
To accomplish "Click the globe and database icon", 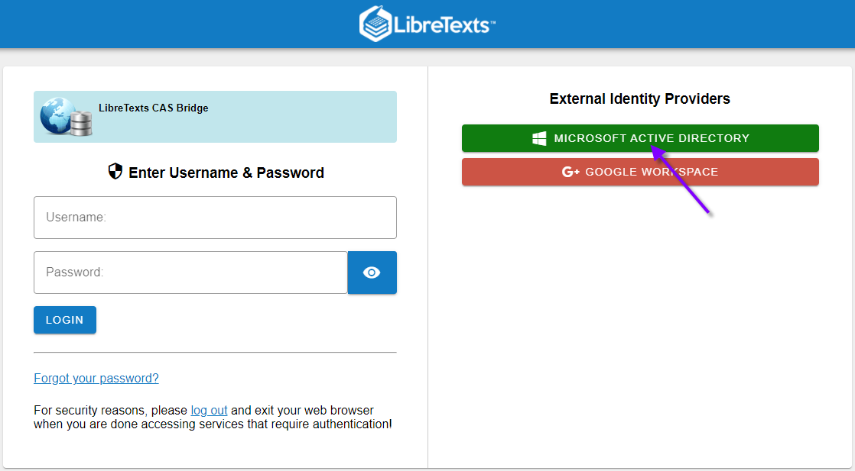I will [64, 117].
